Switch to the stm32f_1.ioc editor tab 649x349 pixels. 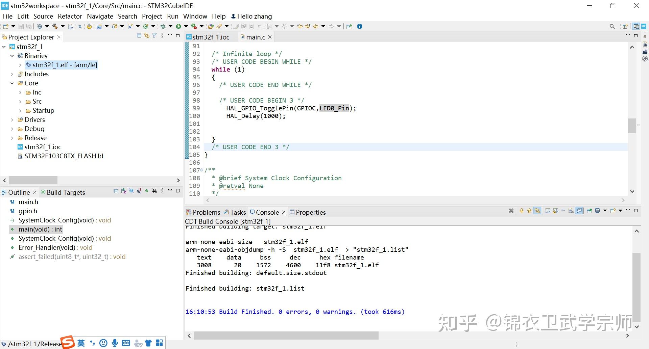210,37
